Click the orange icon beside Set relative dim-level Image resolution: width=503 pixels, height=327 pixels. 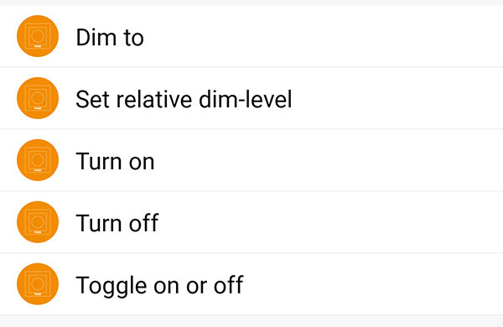(x=38, y=98)
